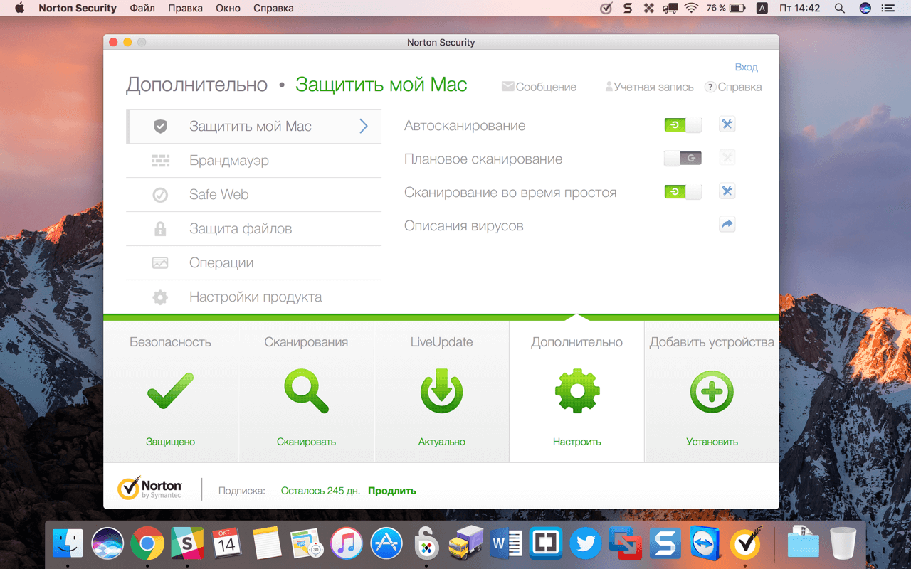Click the shield icon beside Защитить мой Mac
Viewport: 911px width, 569px height.
[x=160, y=127]
